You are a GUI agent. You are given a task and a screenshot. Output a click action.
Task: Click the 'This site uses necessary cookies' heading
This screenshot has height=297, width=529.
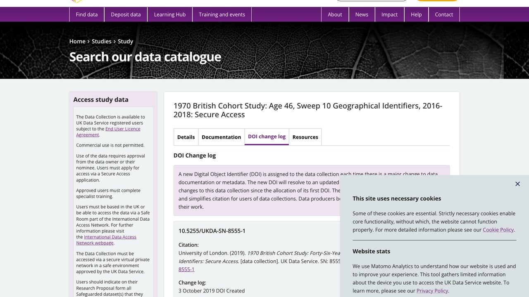397,198
